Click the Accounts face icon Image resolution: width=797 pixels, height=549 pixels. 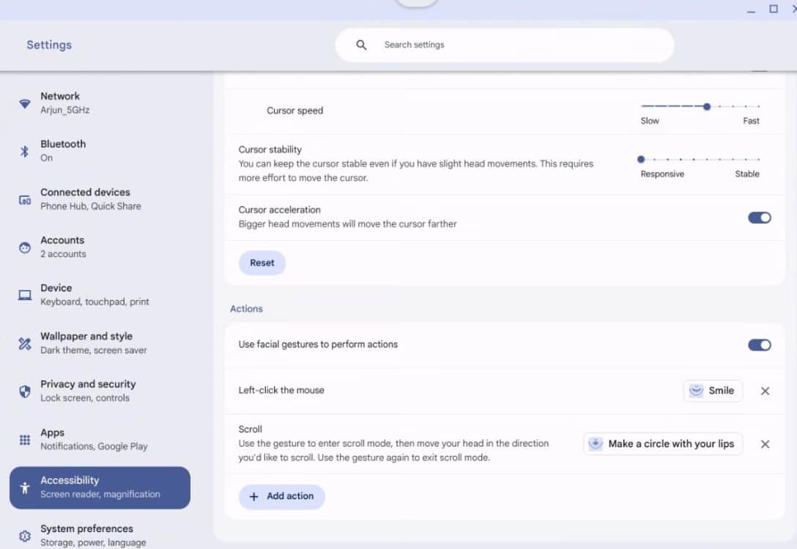click(25, 247)
